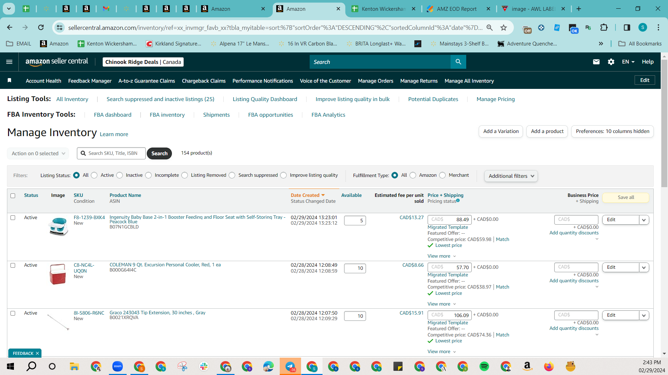Open the Windows Start menu
668x375 pixels.
(10, 366)
